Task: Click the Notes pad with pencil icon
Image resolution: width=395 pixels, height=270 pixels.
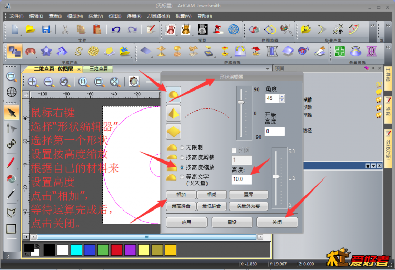Action: (151, 29)
